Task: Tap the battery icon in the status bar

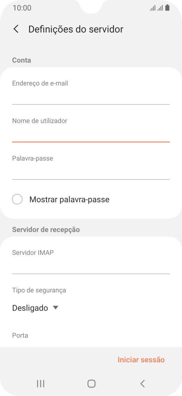Action: 167,8
